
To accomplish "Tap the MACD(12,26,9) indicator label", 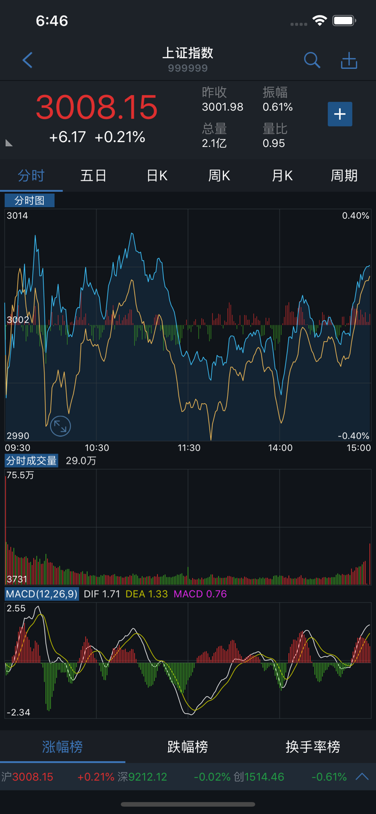I will tap(42, 594).
